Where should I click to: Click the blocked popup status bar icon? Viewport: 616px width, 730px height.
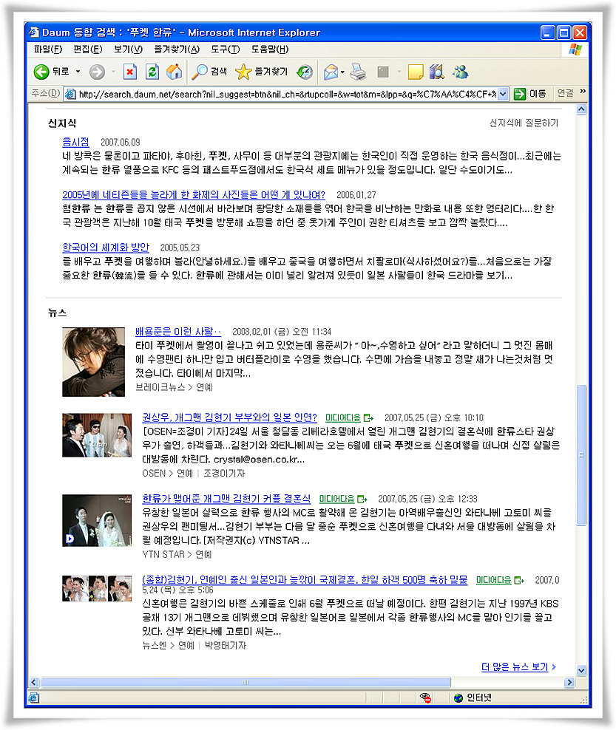[x=425, y=697]
